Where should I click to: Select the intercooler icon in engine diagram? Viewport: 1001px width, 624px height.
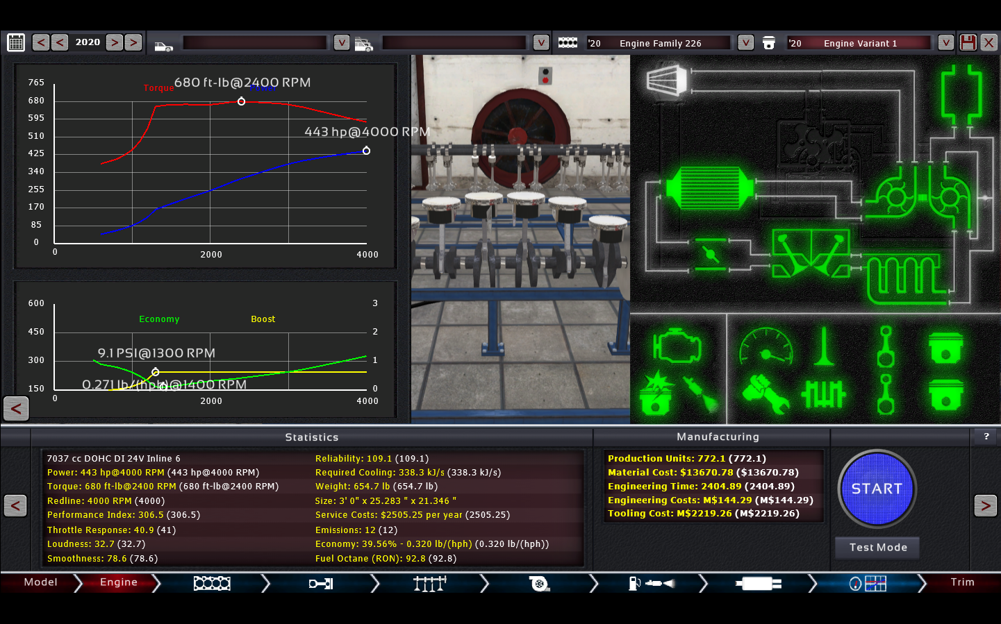click(709, 189)
